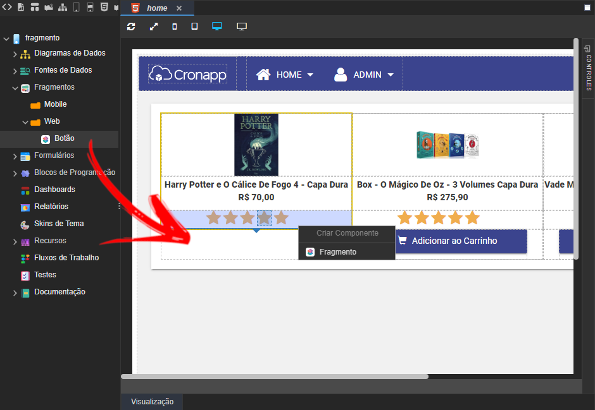This screenshot has width=595, height=410.
Task: Switch preview to smartphone size
Action: point(175,27)
